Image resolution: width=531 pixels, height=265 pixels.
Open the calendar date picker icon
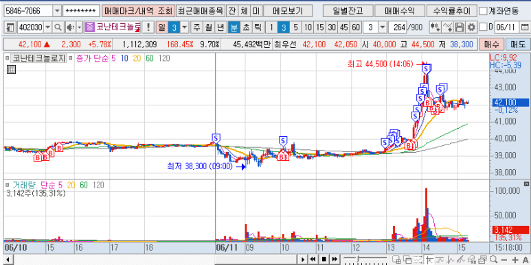[x=525, y=27]
